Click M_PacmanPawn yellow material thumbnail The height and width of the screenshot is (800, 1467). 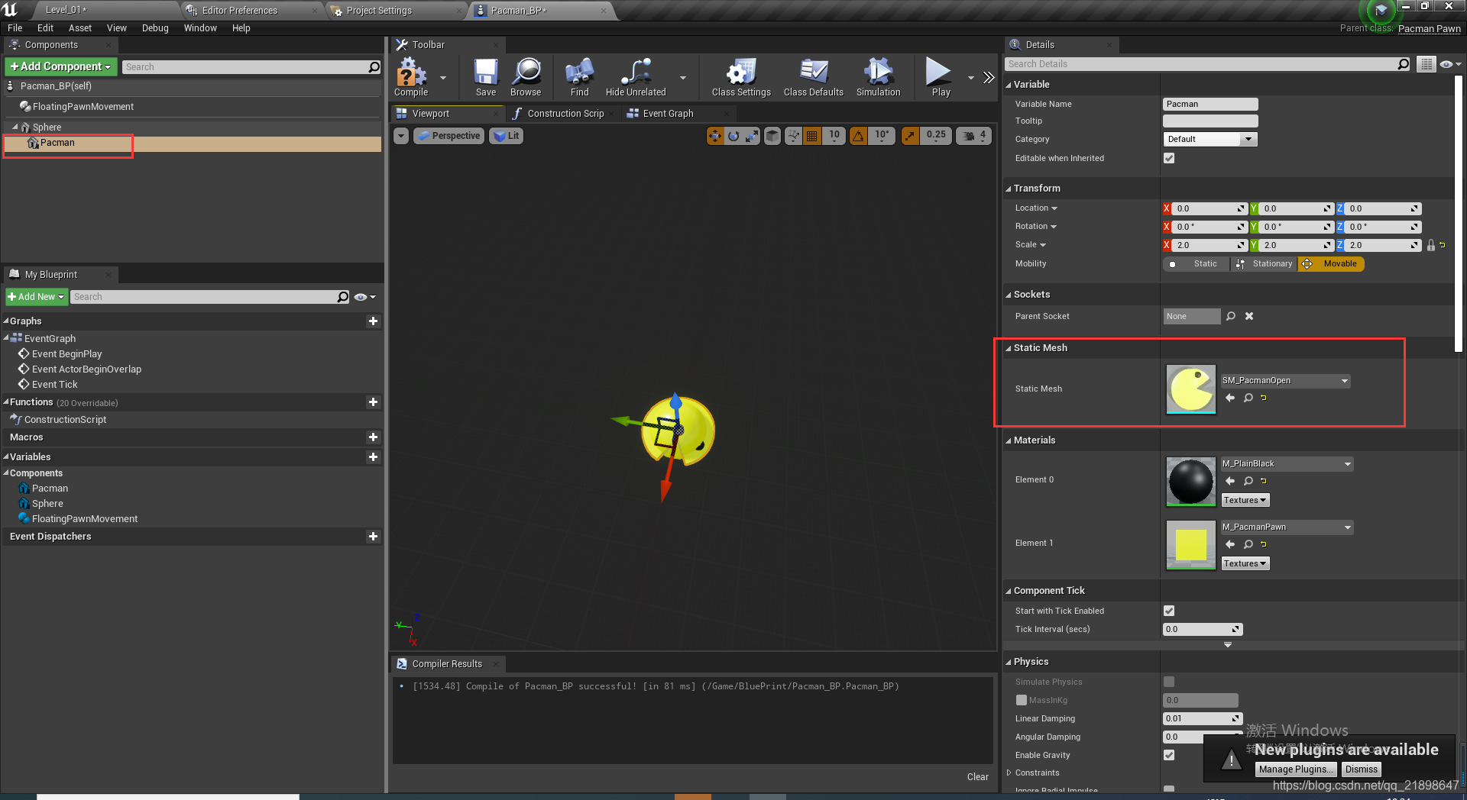point(1190,545)
